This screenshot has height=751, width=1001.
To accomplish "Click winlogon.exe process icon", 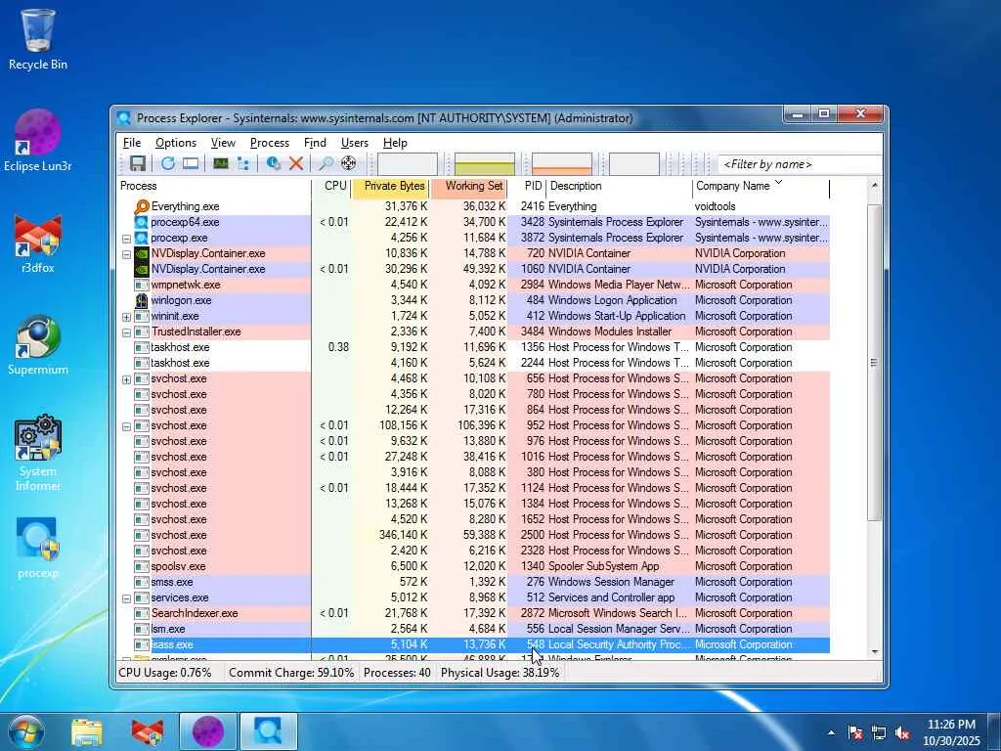I will (x=142, y=300).
